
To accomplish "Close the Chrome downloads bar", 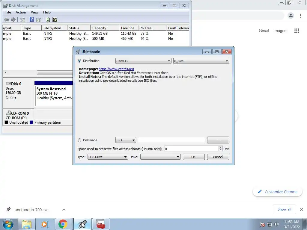I will (x=302, y=209).
